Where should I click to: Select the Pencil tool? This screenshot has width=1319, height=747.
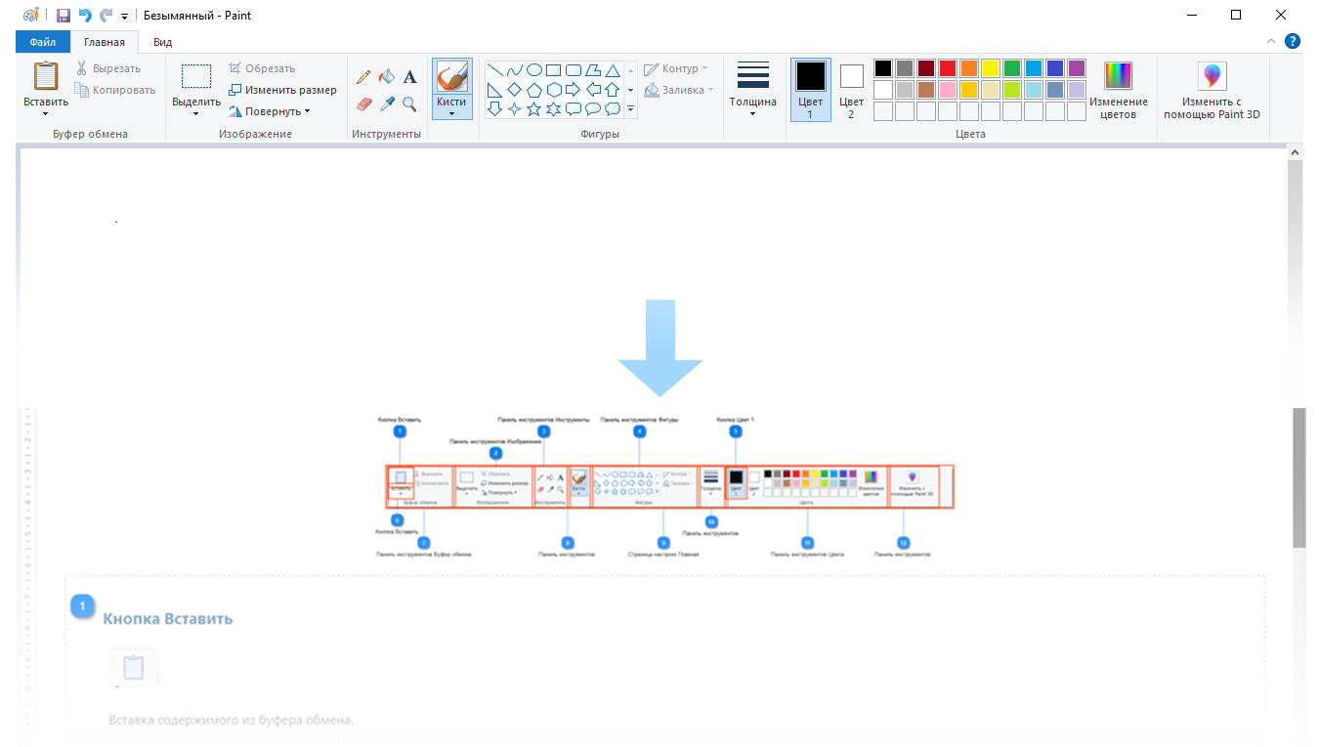pyautogui.click(x=363, y=77)
